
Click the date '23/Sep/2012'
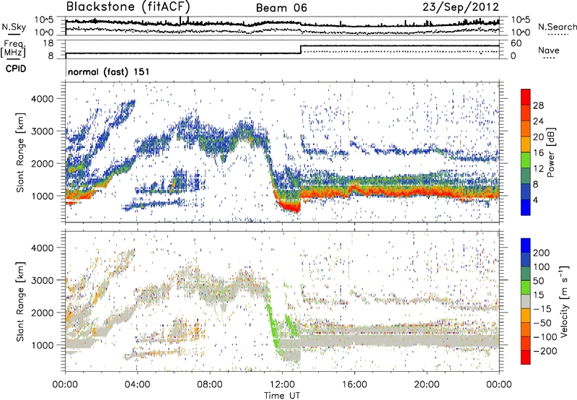point(460,6)
